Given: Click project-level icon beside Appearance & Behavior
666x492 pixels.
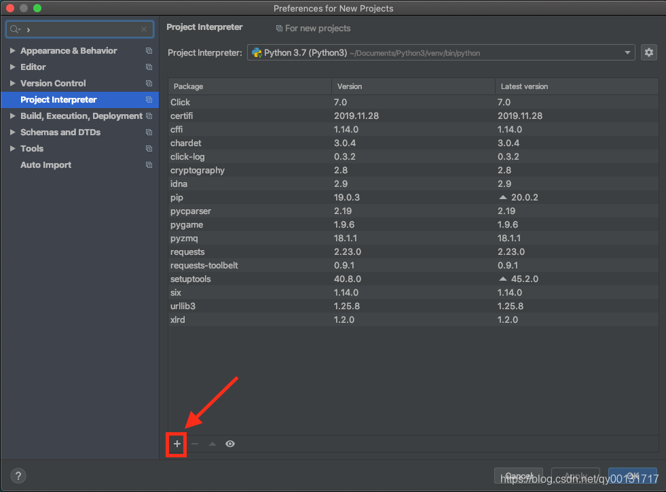Looking at the screenshot, I should (149, 50).
